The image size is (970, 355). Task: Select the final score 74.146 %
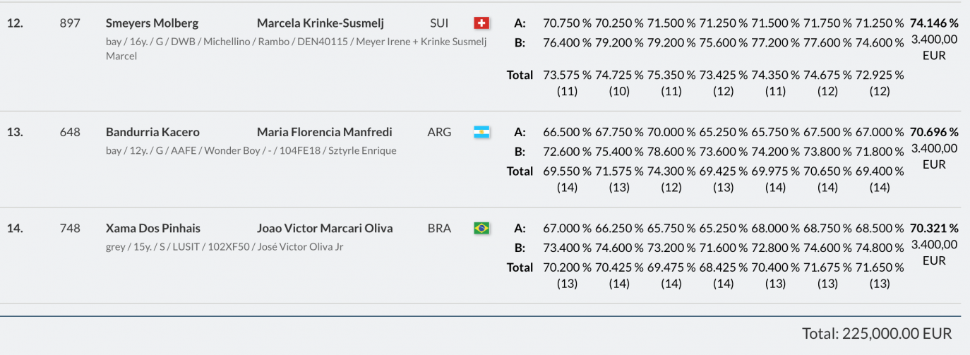[x=934, y=23]
